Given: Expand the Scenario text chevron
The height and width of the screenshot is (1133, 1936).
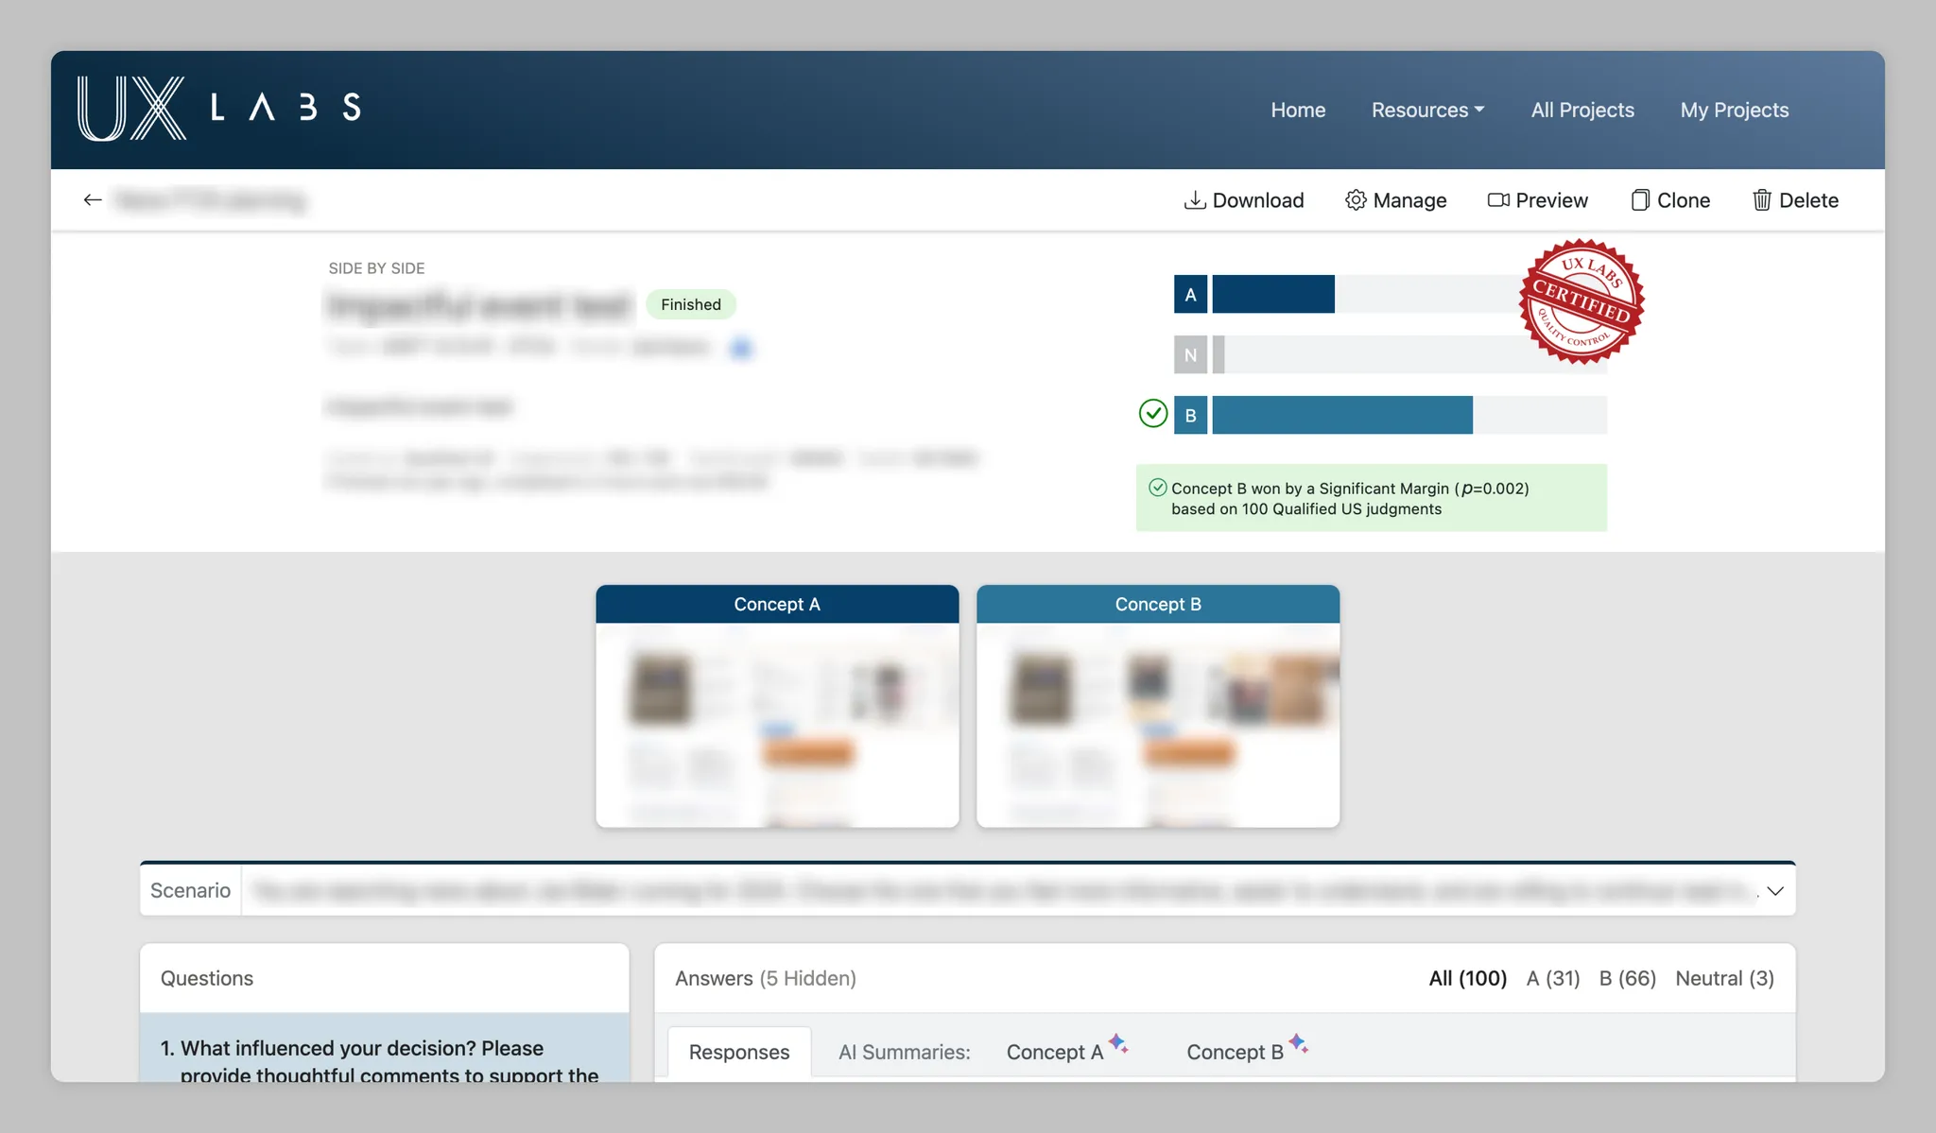Looking at the screenshot, I should [1774, 890].
